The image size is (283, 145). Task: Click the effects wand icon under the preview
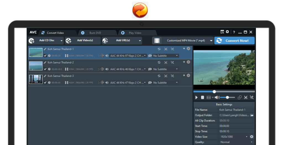(x=251, y=97)
